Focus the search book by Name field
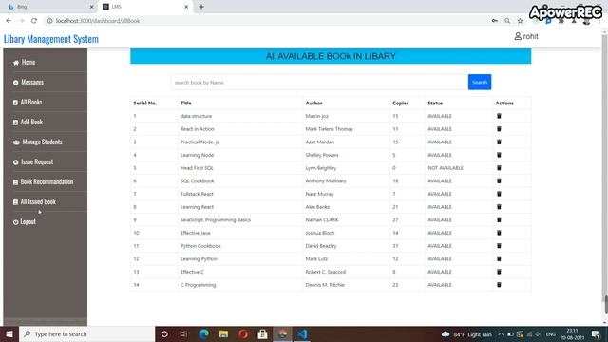The width and height of the screenshot is (608, 342). 319,83
